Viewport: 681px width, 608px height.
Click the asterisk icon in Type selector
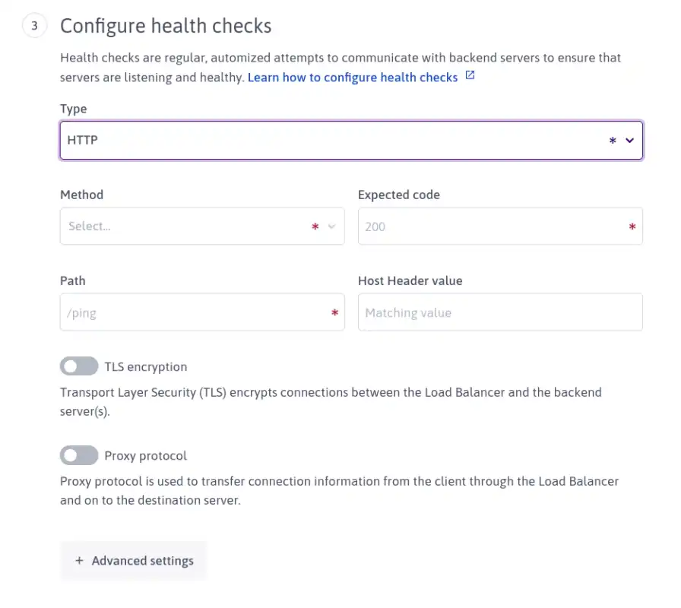click(x=613, y=141)
